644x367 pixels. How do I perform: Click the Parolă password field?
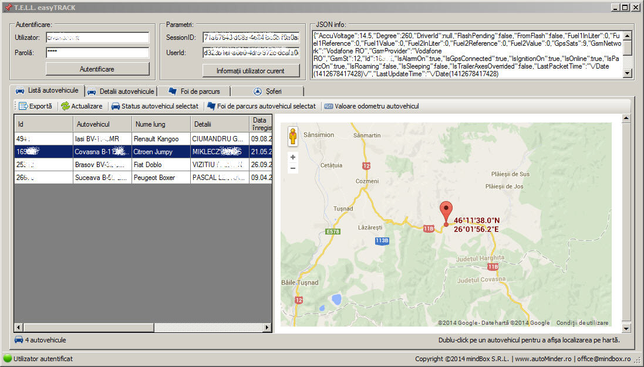click(x=97, y=53)
